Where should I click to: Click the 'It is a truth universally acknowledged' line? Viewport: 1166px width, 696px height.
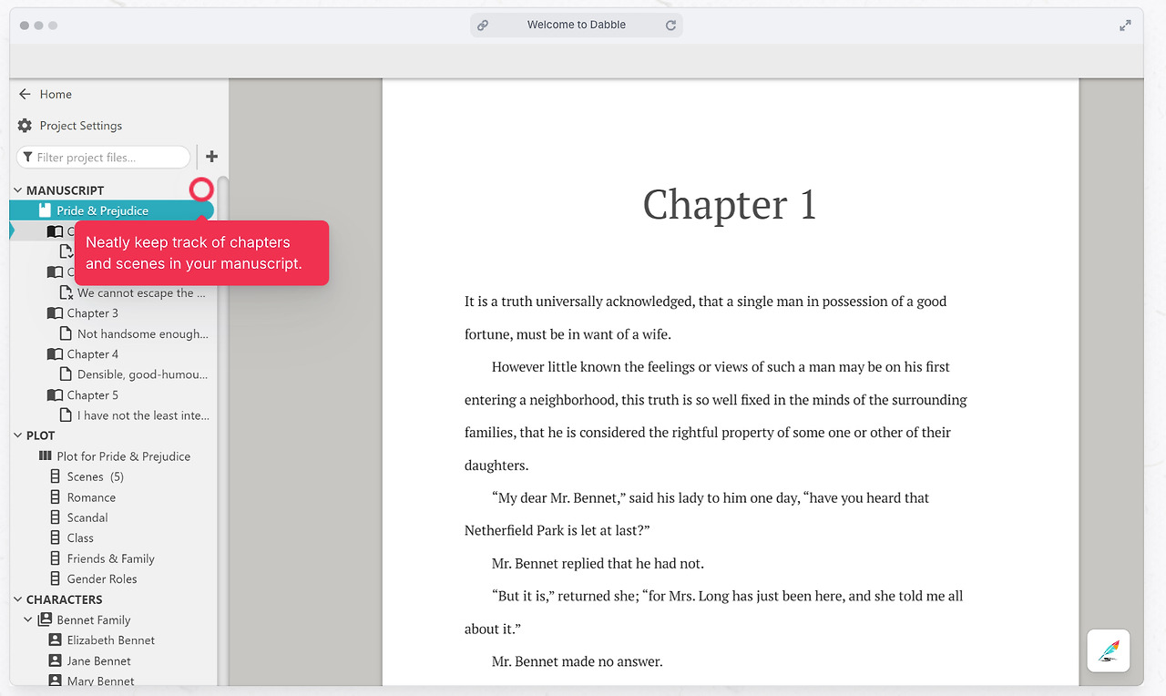[x=705, y=302]
